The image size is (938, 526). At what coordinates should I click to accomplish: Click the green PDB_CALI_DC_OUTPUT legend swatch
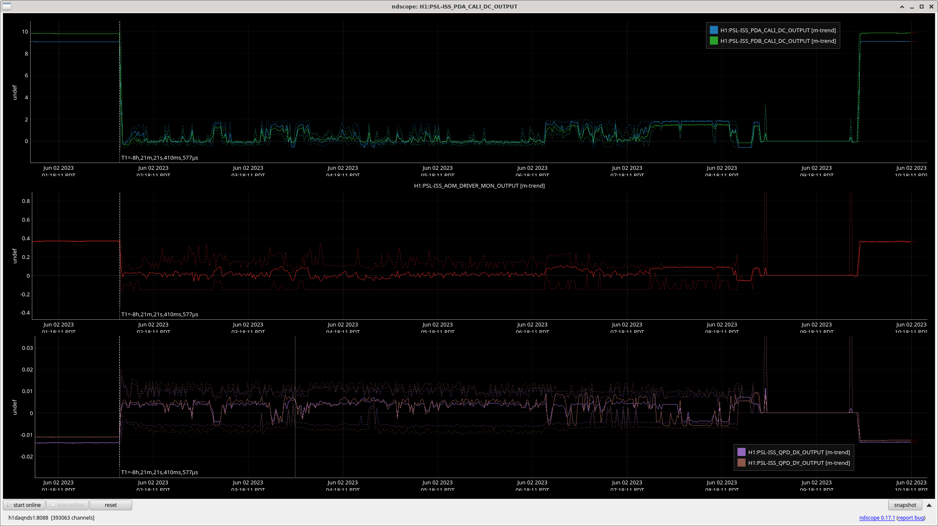(x=714, y=41)
